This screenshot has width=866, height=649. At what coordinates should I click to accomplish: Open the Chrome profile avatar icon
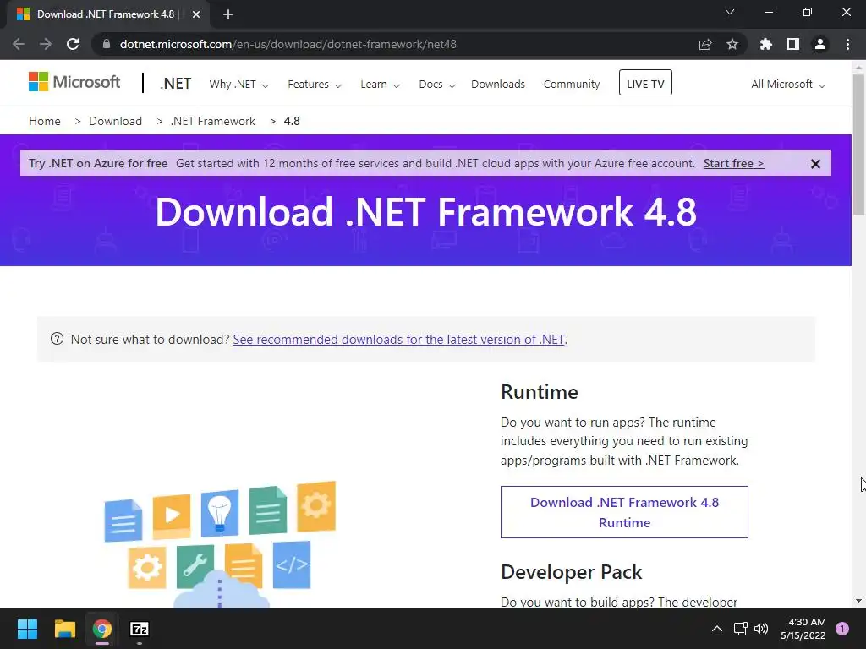[820, 44]
